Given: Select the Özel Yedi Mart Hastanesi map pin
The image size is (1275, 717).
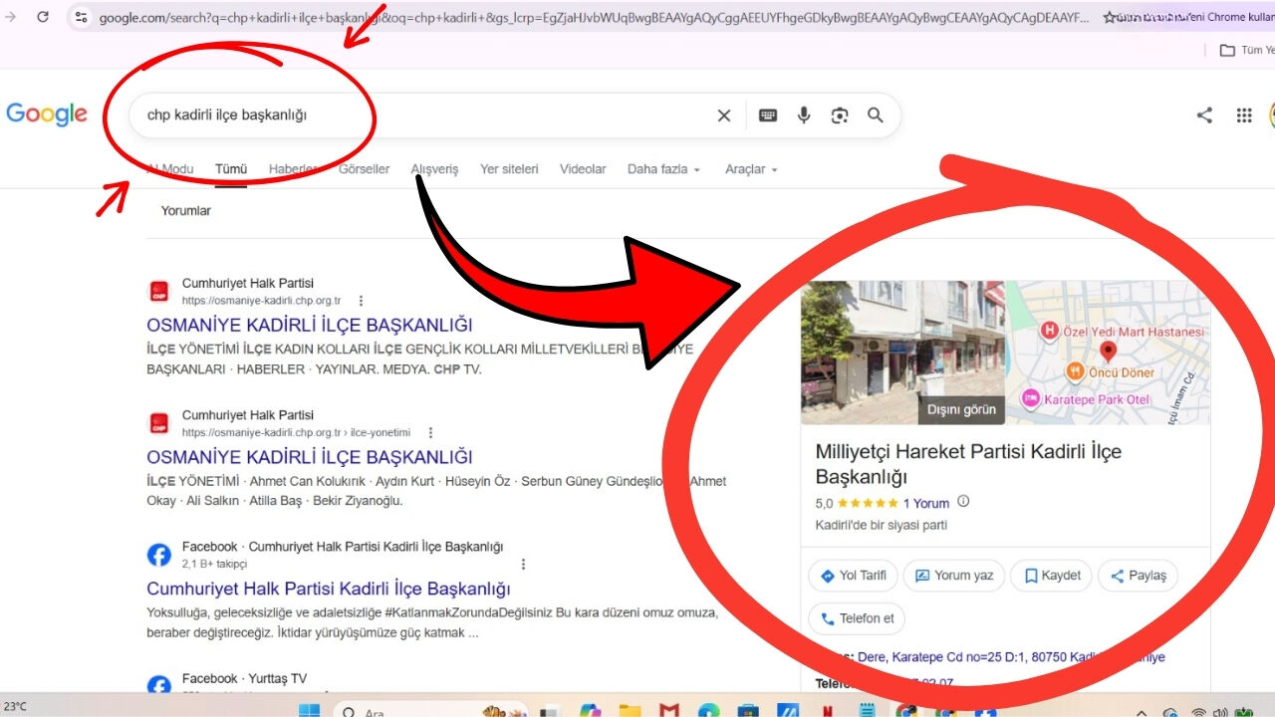Looking at the screenshot, I should [x=1049, y=331].
